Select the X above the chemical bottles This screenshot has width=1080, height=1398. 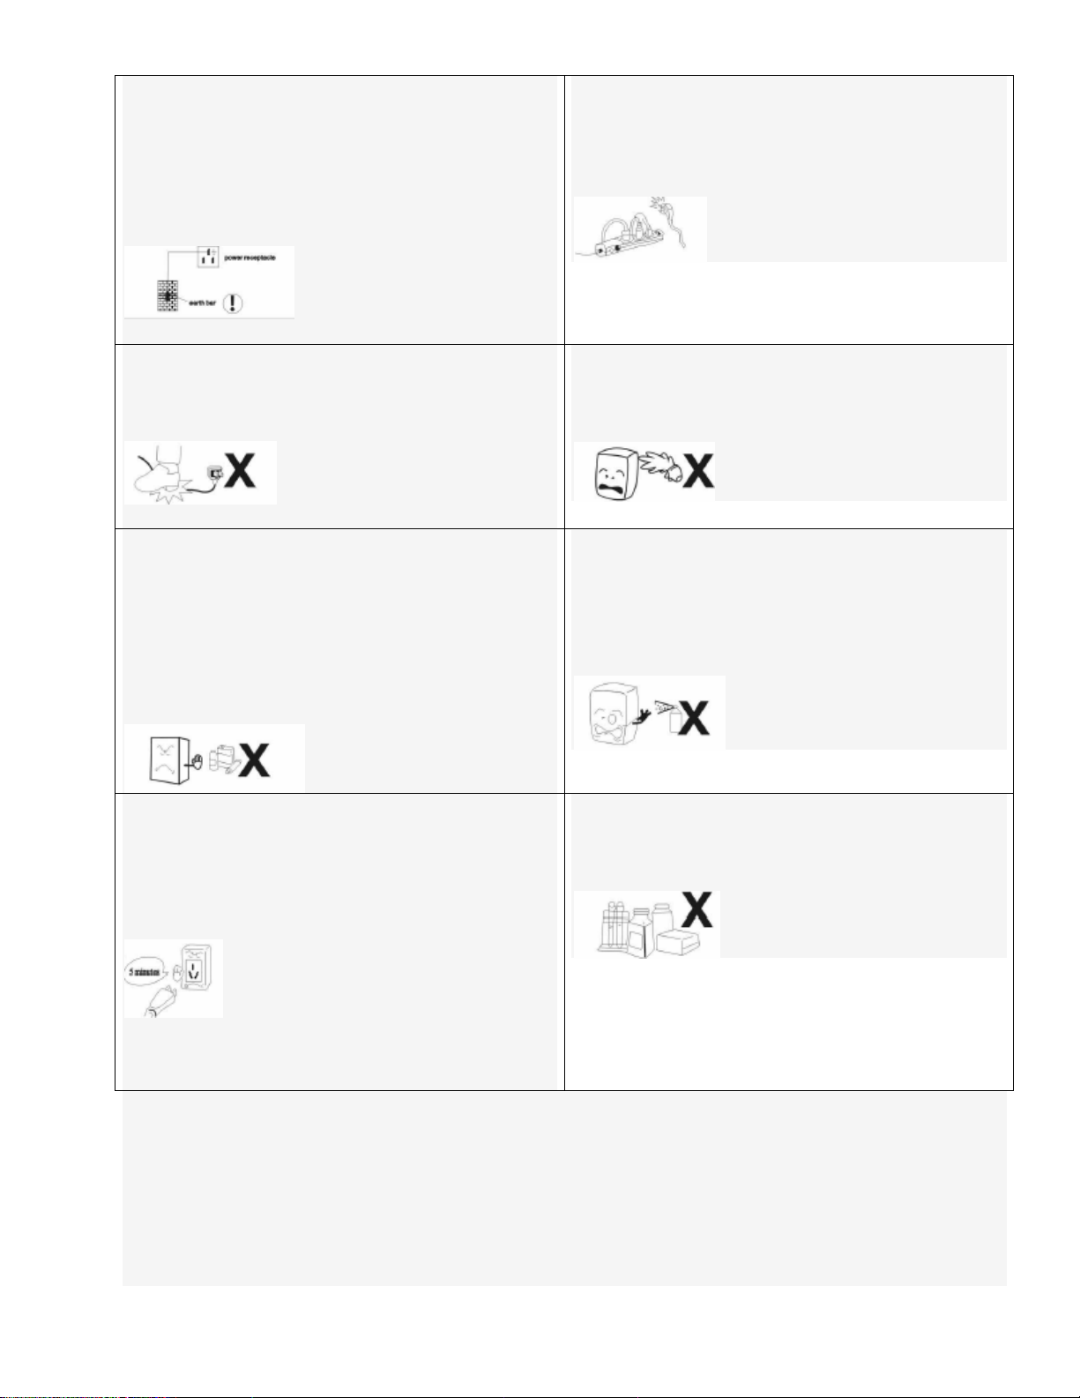coord(698,909)
